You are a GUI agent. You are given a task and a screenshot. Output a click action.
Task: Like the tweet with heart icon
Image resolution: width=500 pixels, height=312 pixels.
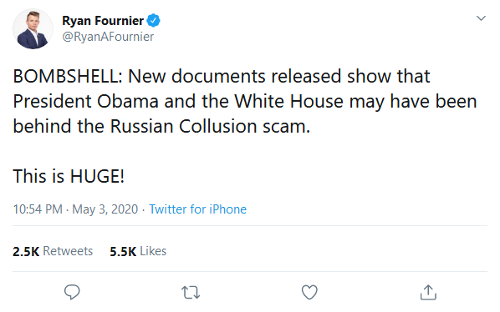[309, 292]
